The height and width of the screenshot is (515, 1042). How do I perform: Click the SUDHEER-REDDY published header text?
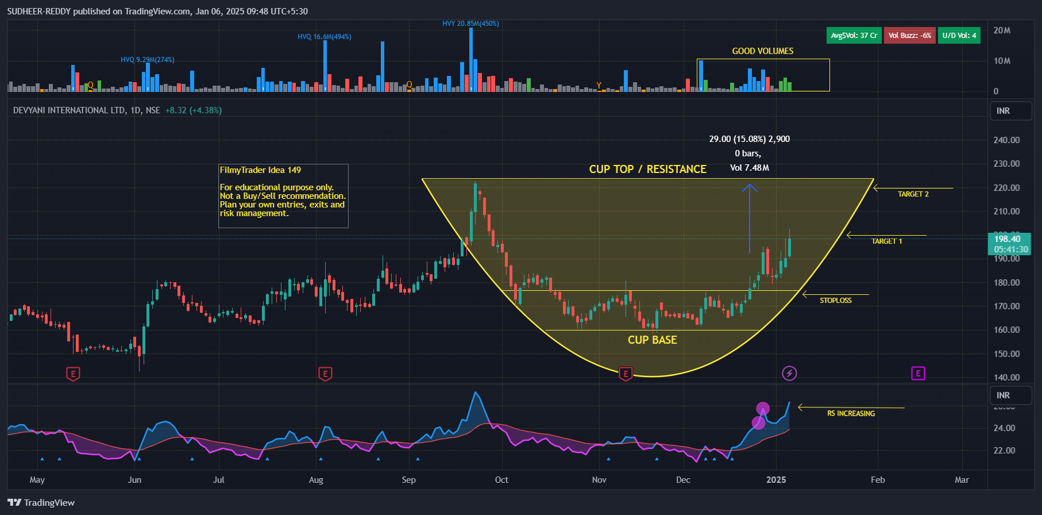157,11
